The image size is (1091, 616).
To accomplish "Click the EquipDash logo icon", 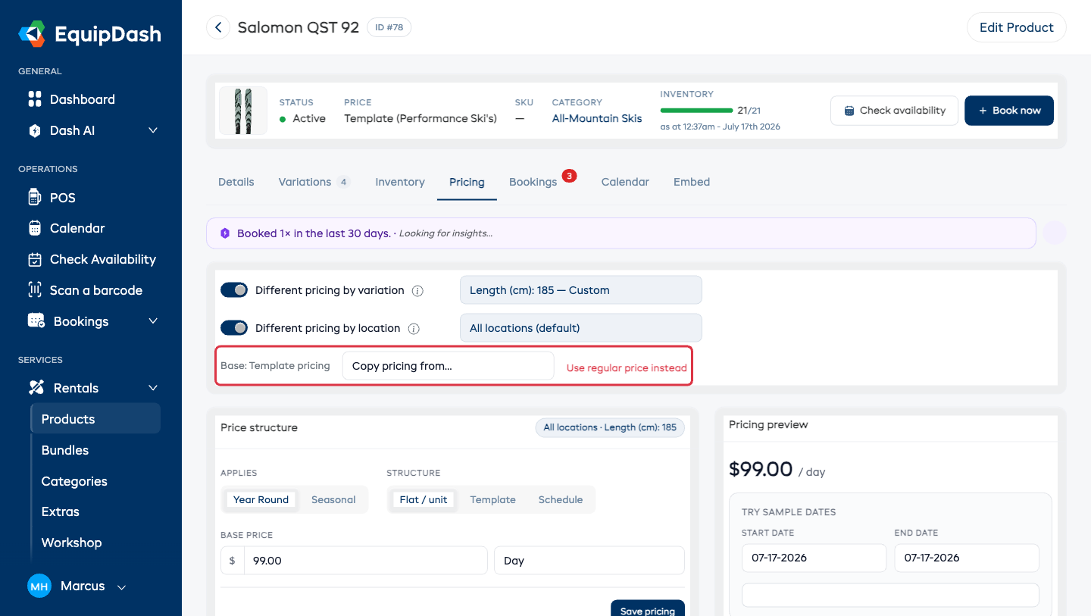I will pos(33,34).
